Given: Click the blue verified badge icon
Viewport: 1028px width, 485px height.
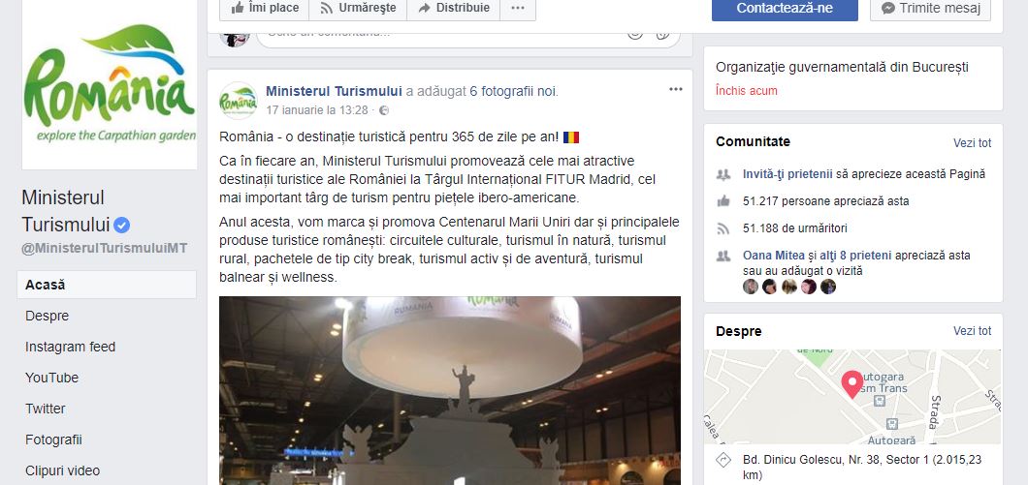Looking at the screenshot, I should pyautogui.click(x=122, y=226).
